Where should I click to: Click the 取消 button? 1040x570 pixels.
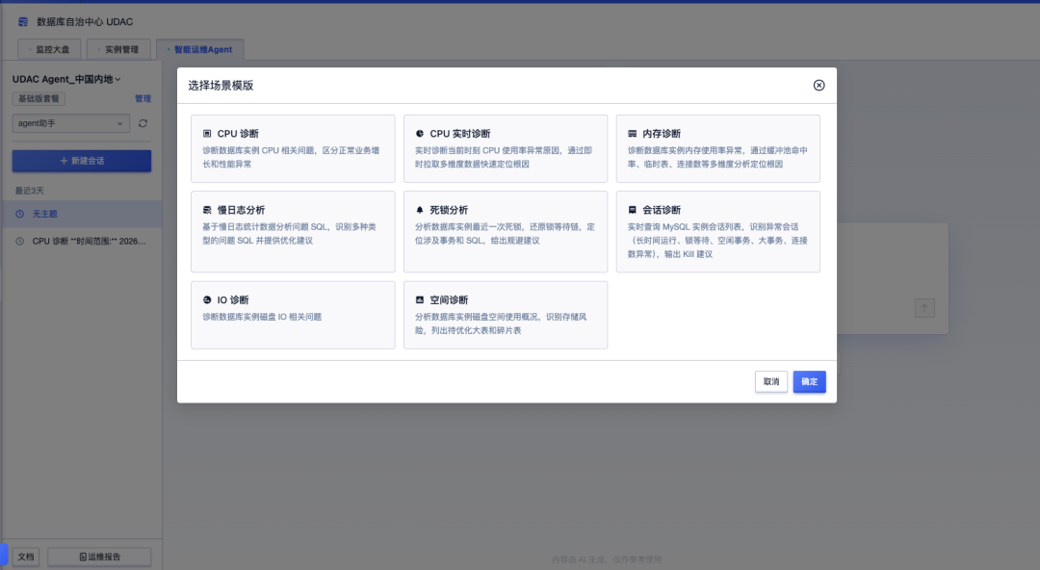tap(771, 381)
